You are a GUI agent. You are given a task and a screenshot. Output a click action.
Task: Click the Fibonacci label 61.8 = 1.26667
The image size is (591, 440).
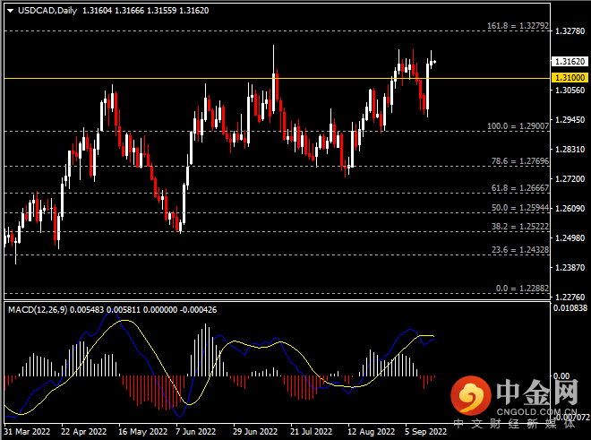pos(520,188)
